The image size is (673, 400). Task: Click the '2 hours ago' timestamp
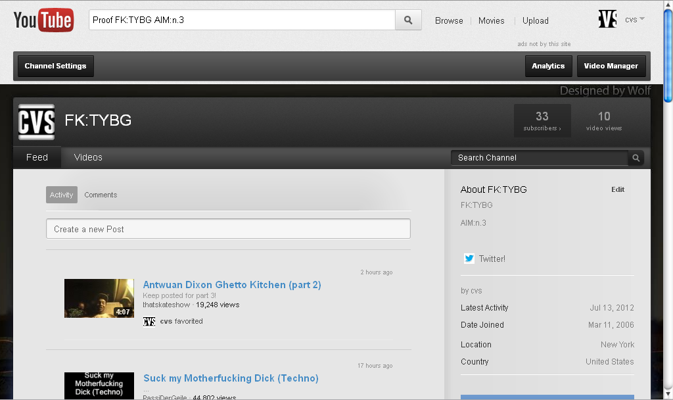tap(377, 272)
